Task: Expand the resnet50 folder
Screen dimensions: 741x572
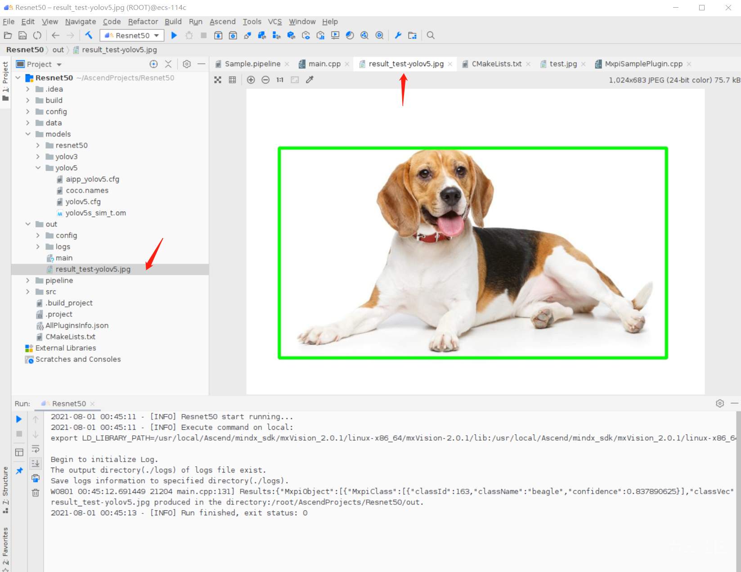Action: pyautogui.click(x=38, y=145)
